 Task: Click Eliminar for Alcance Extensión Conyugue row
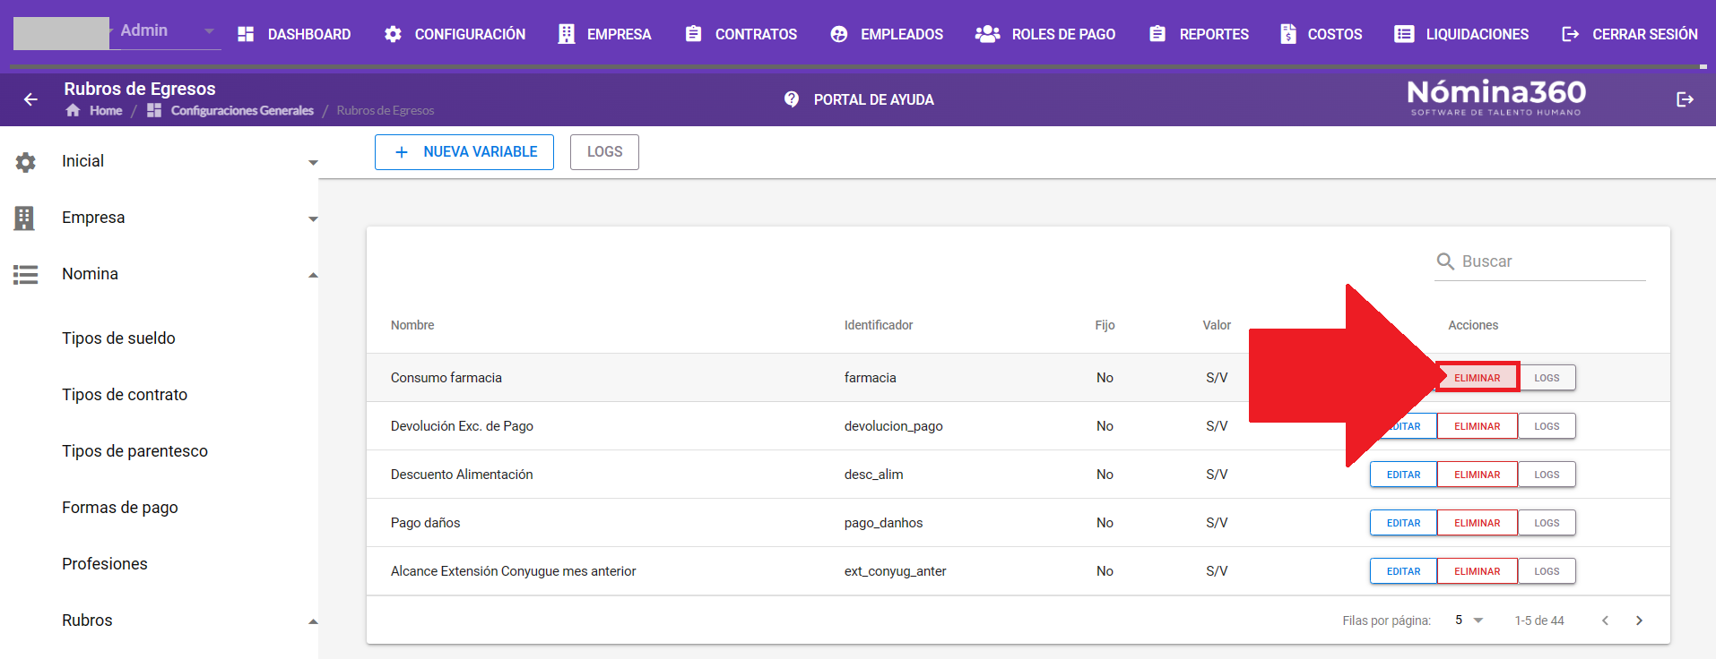click(1478, 571)
